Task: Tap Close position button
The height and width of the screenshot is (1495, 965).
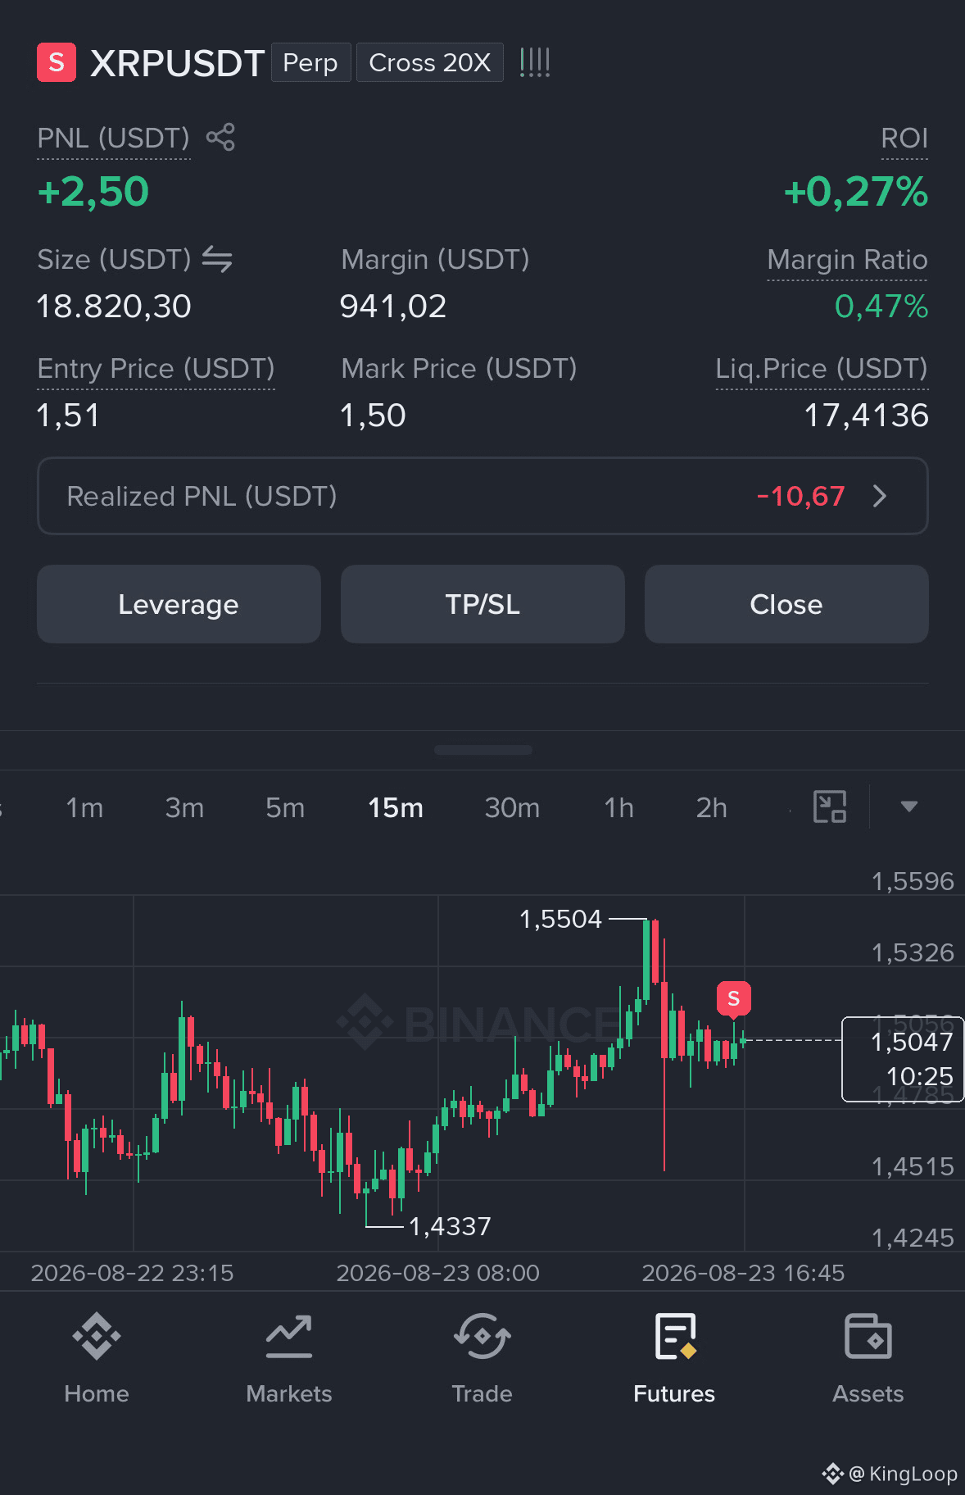Action: pyautogui.click(x=786, y=604)
